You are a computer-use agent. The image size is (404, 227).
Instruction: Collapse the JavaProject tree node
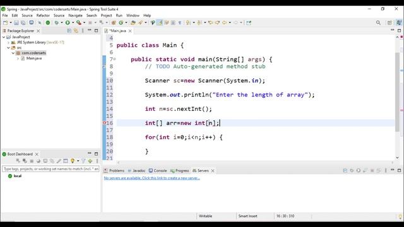[4, 37]
